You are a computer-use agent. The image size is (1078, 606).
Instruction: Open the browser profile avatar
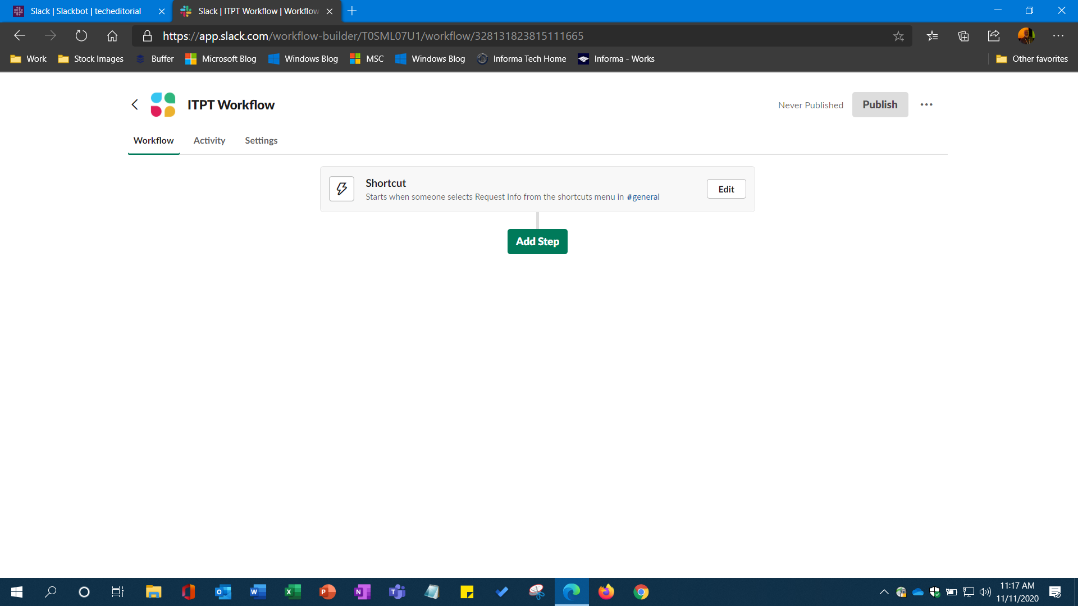click(1026, 35)
